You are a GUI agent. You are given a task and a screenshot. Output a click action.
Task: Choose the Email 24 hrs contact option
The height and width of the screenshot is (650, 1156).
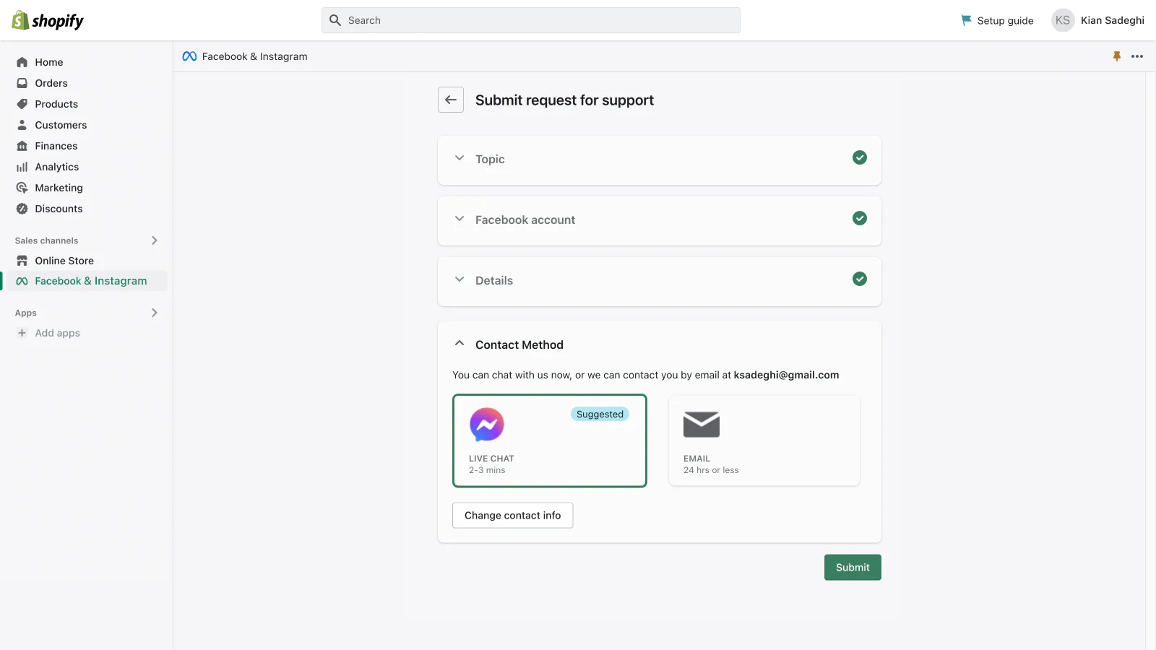click(x=764, y=441)
